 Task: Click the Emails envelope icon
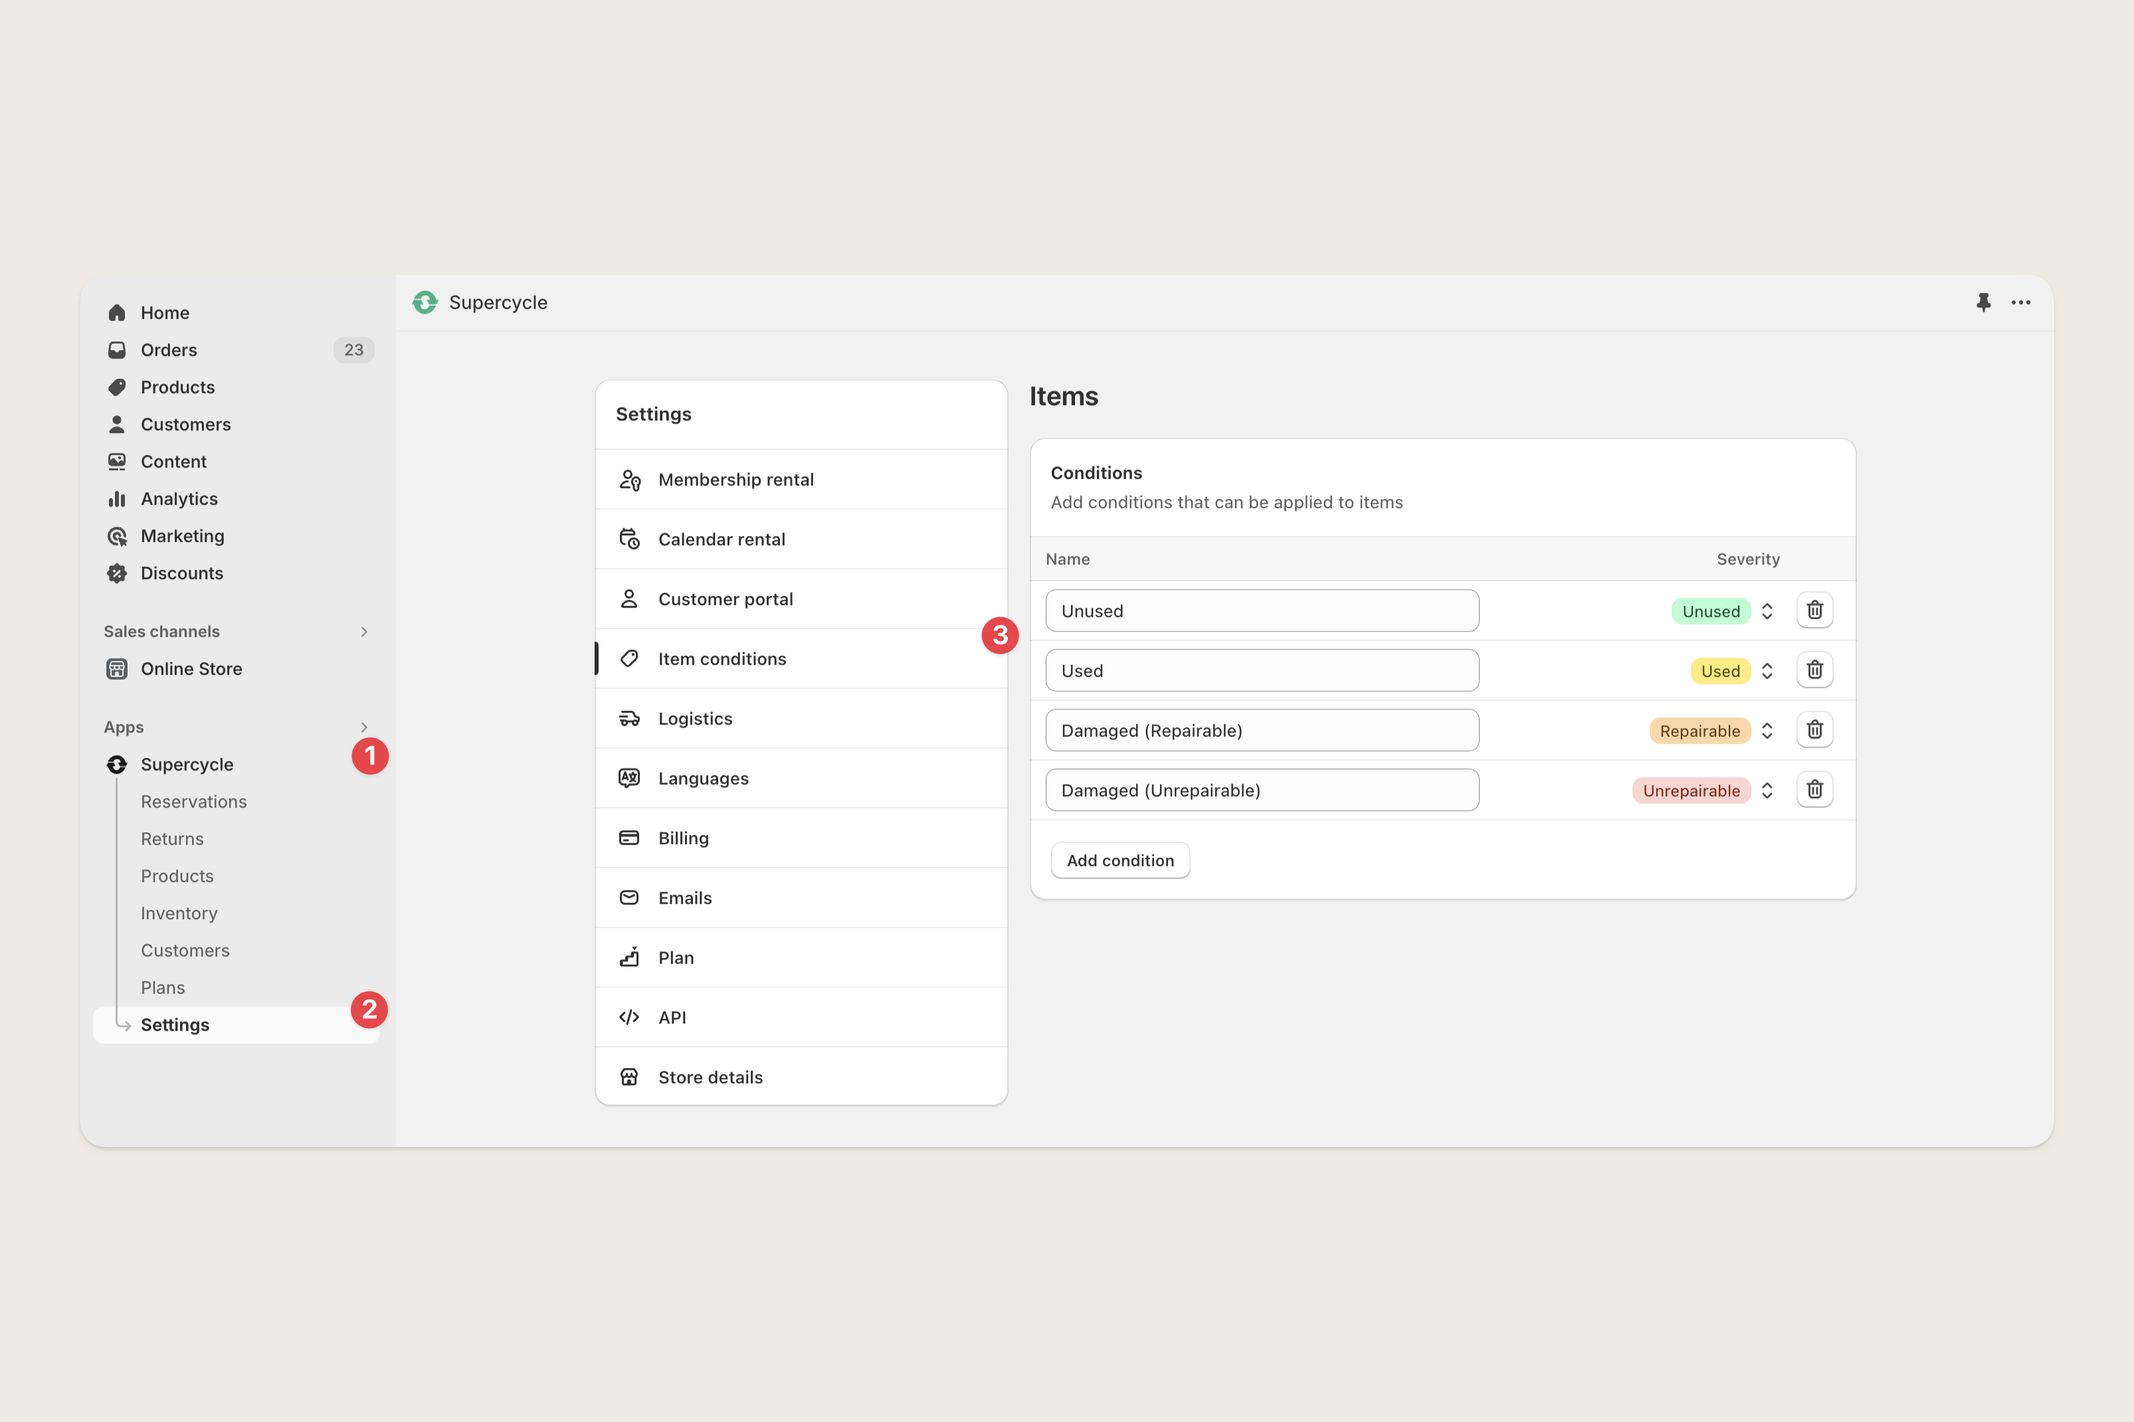629,898
